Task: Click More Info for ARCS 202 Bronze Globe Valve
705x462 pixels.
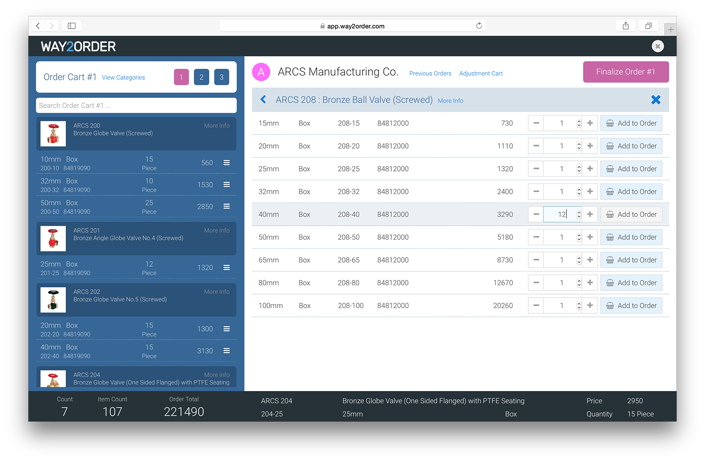Action: 216,291
